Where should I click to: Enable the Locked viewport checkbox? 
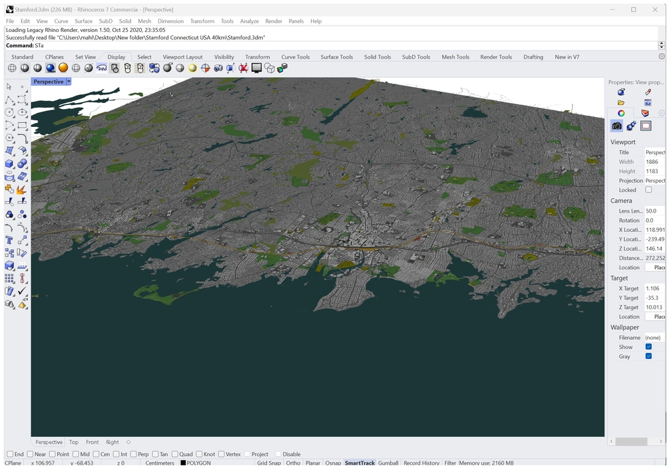(x=648, y=190)
